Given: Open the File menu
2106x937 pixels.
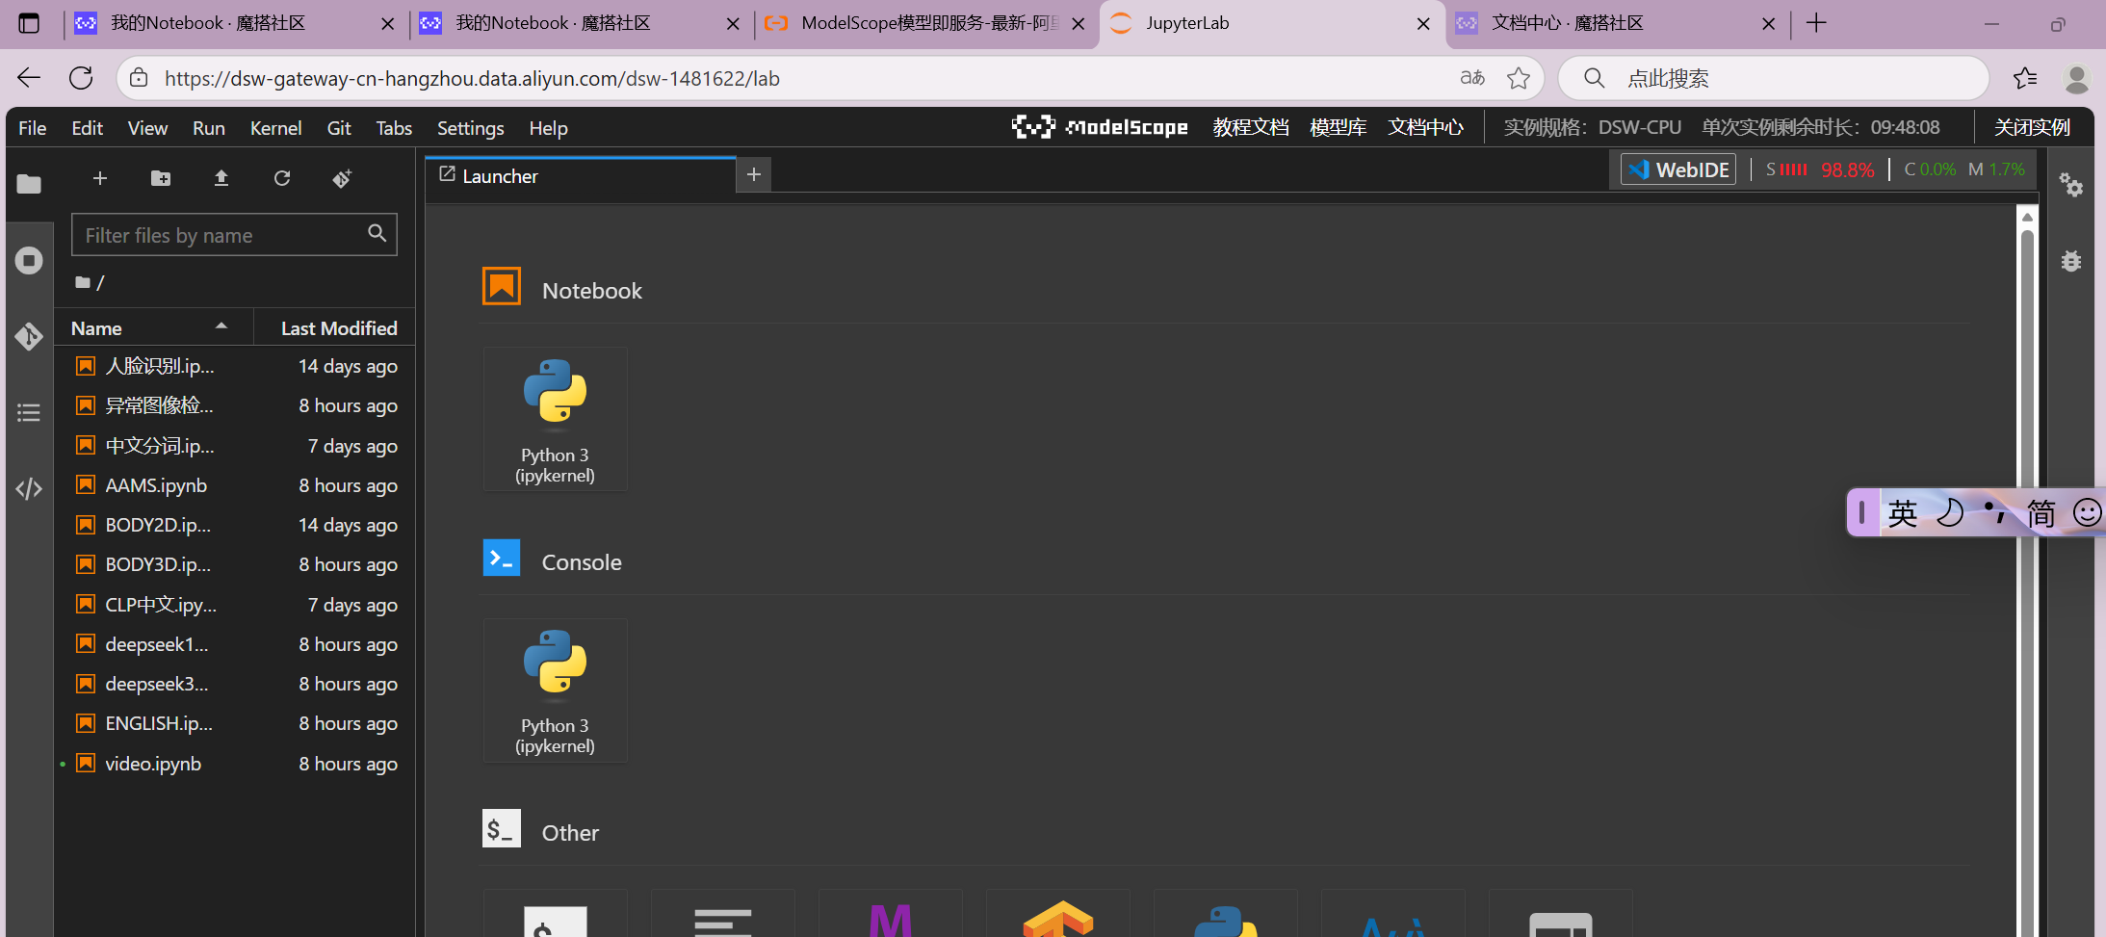Looking at the screenshot, I should click(33, 128).
